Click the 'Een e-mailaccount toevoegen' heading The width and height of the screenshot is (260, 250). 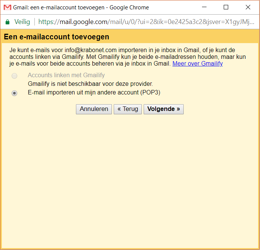pos(56,37)
